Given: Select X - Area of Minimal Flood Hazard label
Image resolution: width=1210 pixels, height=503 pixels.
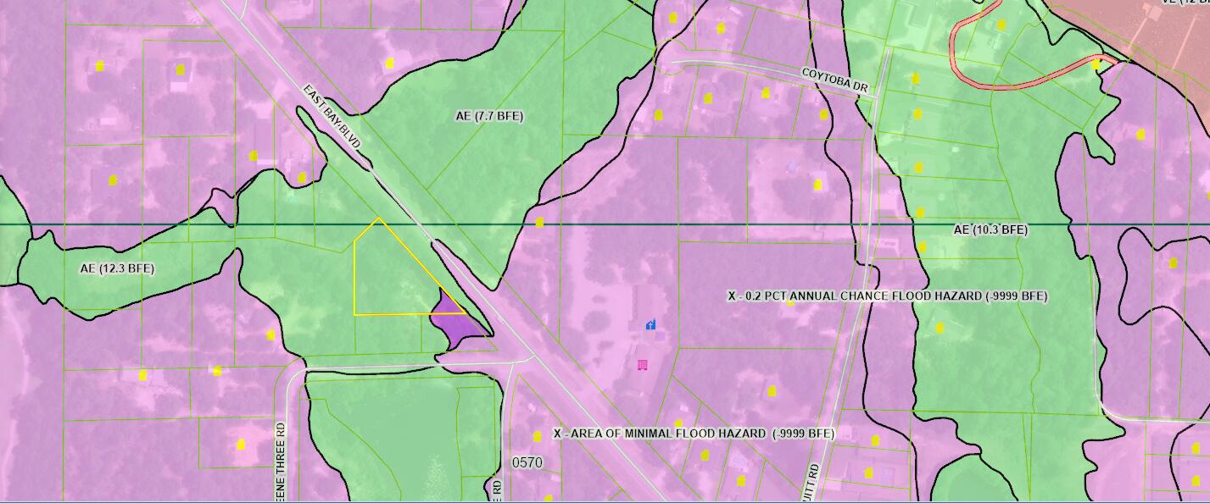Looking at the screenshot, I should [694, 434].
